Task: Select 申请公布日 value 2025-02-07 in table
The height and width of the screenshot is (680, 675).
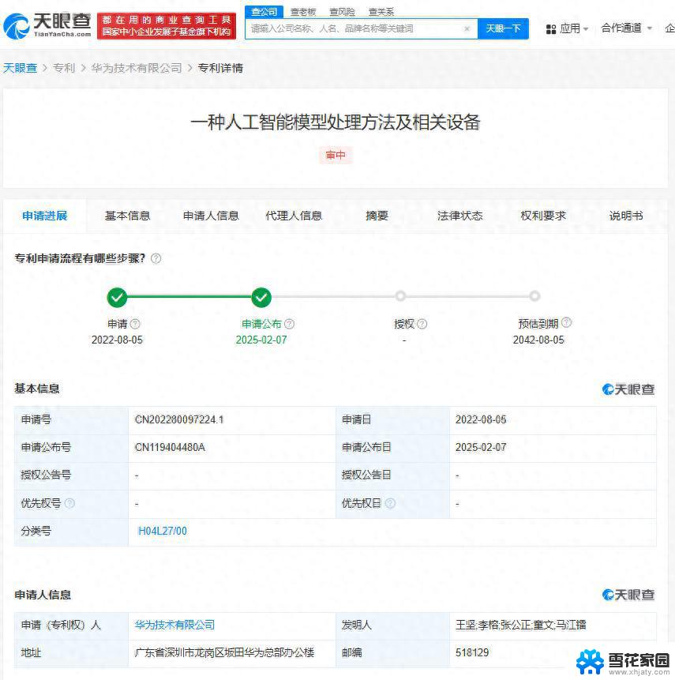Action: tap(481, 447)
